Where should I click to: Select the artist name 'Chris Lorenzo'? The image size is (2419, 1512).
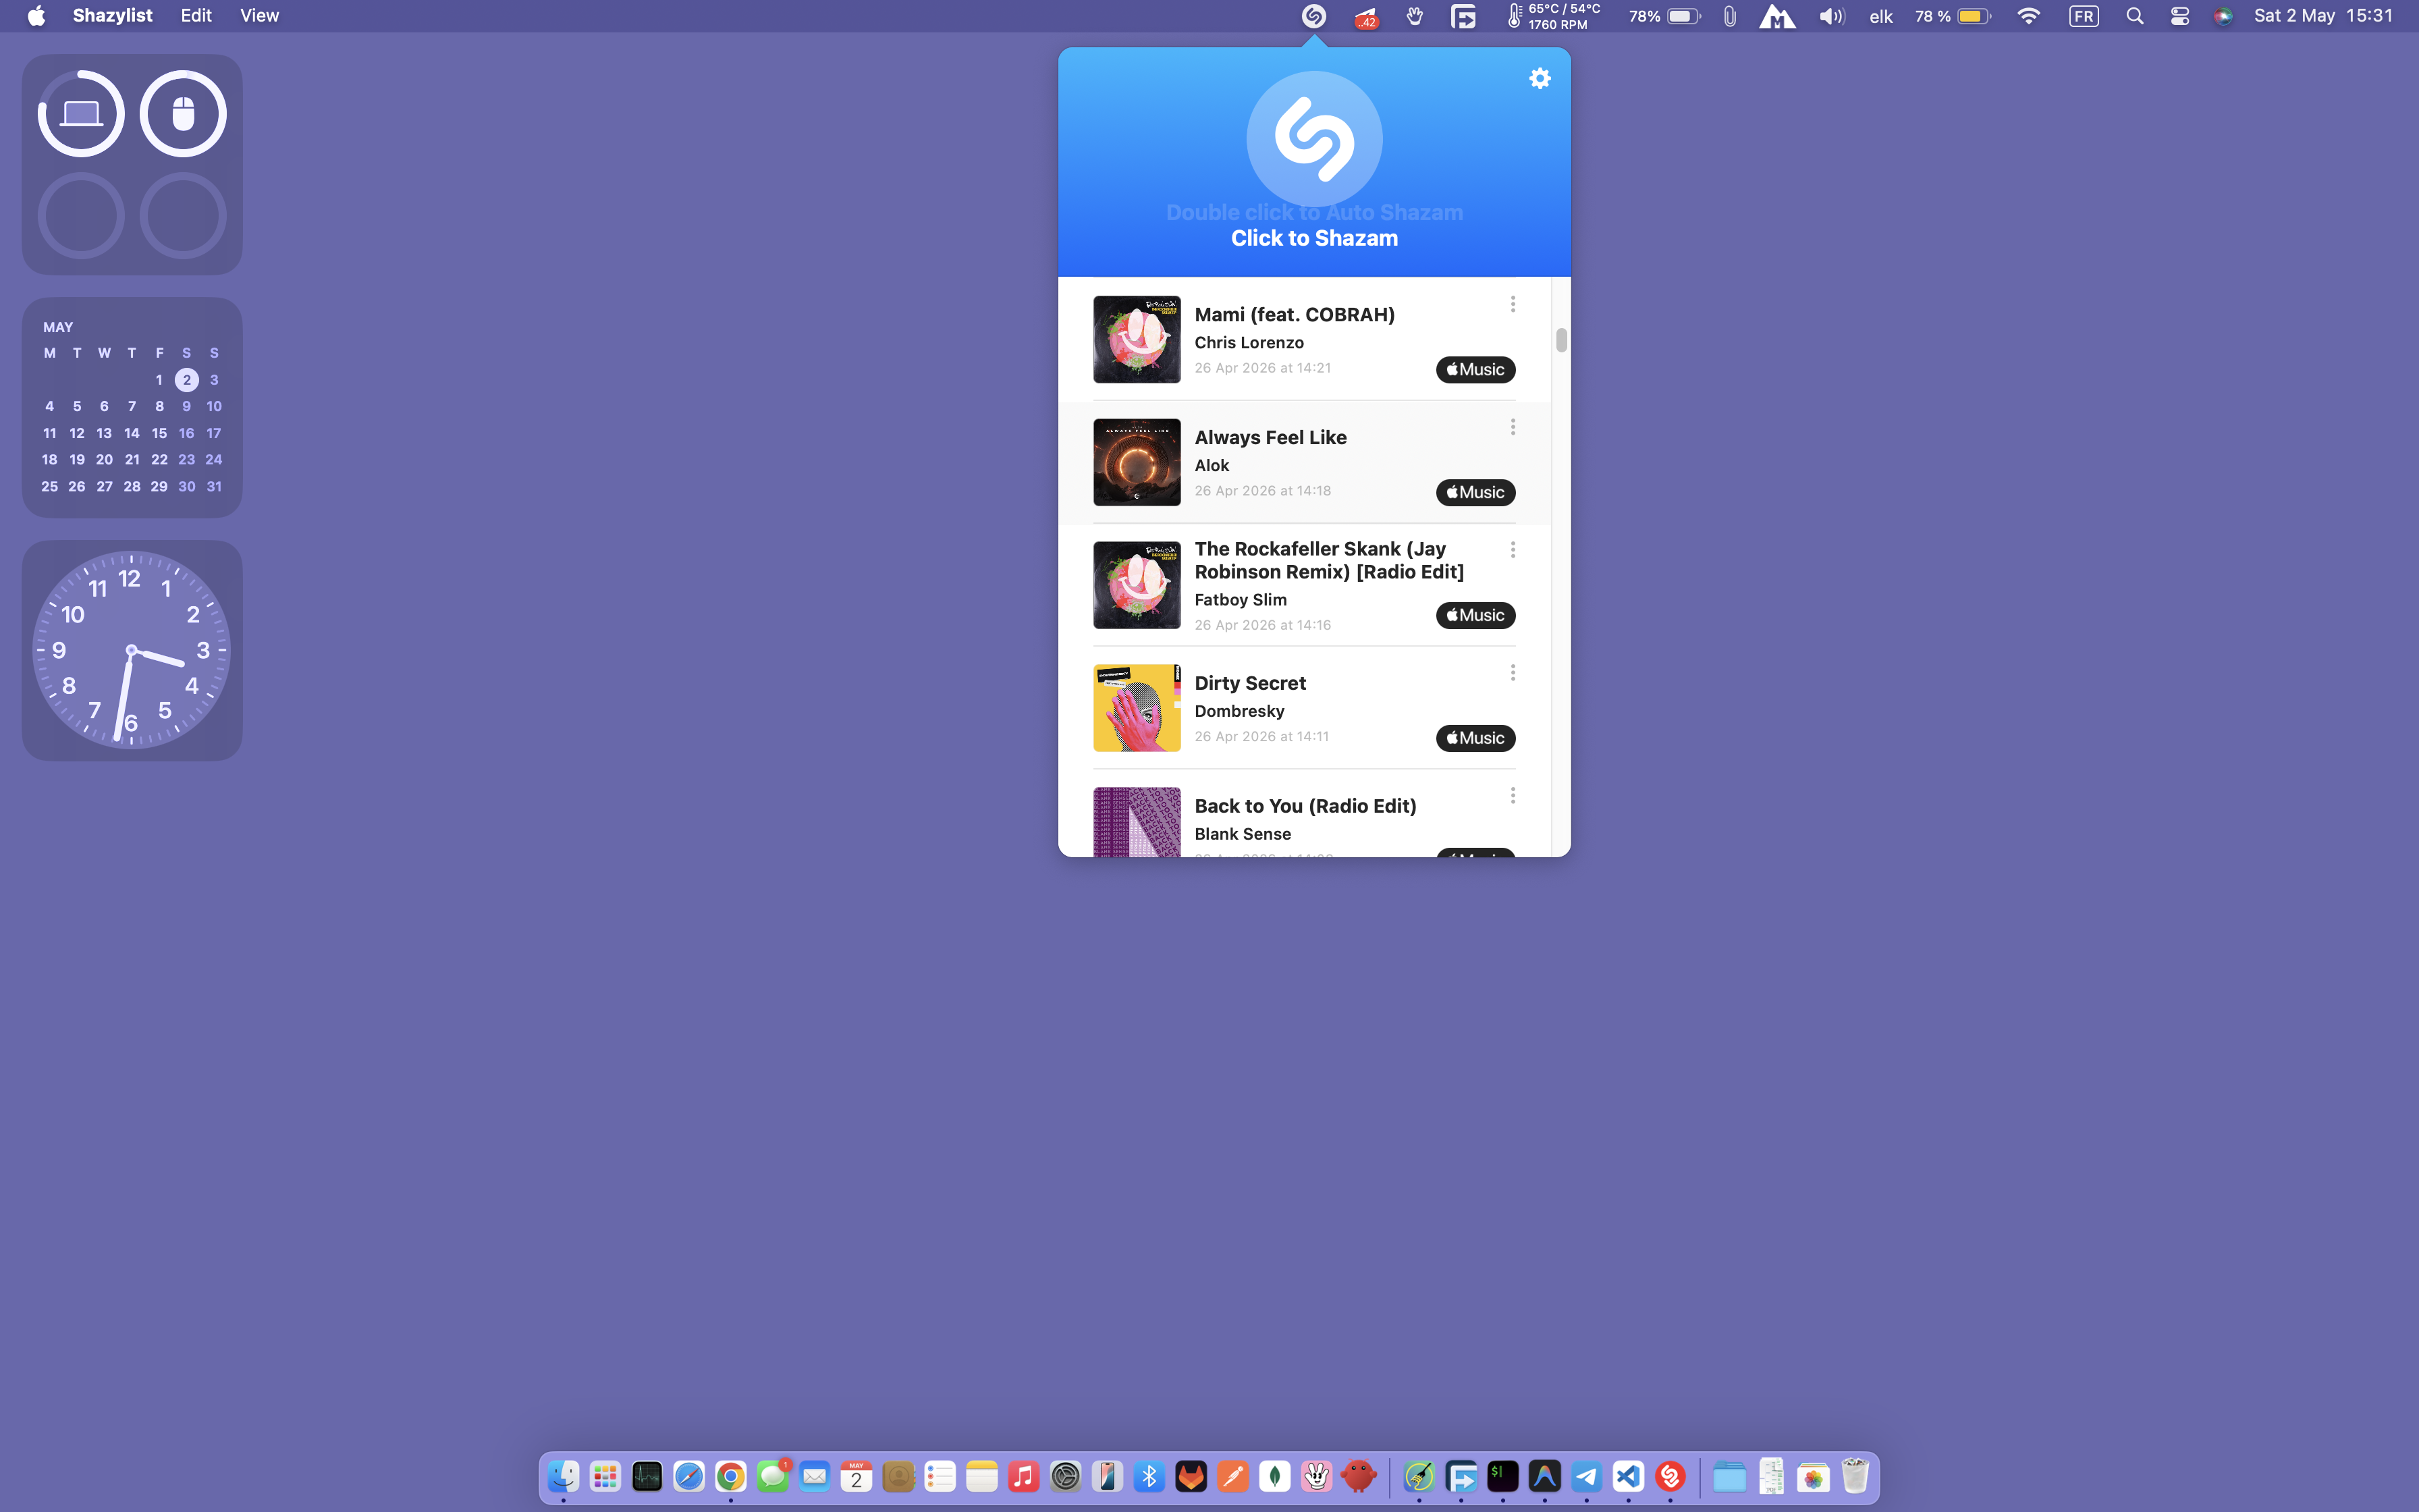(x=1249, y=343)
